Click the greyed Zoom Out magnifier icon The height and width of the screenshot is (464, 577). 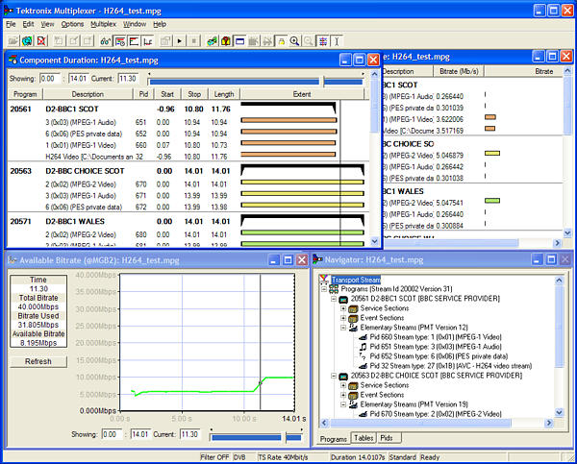(x=309, y=40)
